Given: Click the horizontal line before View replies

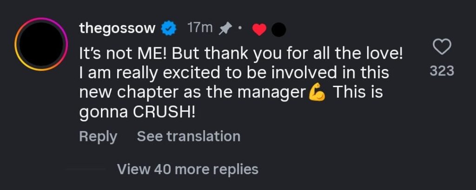Looking at the screenshot, I should (x=86, y=170).
